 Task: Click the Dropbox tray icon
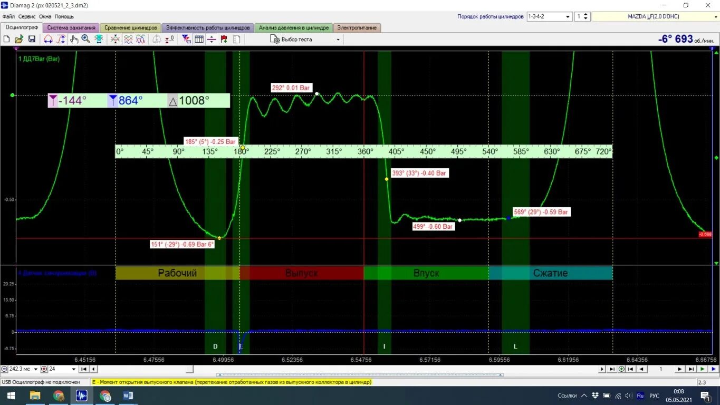tap(596, 396)
